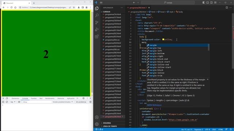Viewport: 234px width, 131px height.
Task: Open the browser profile icon
Action: coord(86,7)
